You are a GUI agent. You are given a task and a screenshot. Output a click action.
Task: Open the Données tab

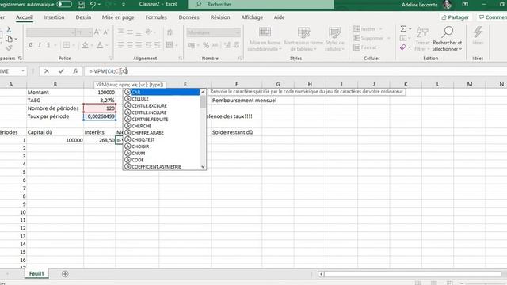tap(189, 17)
